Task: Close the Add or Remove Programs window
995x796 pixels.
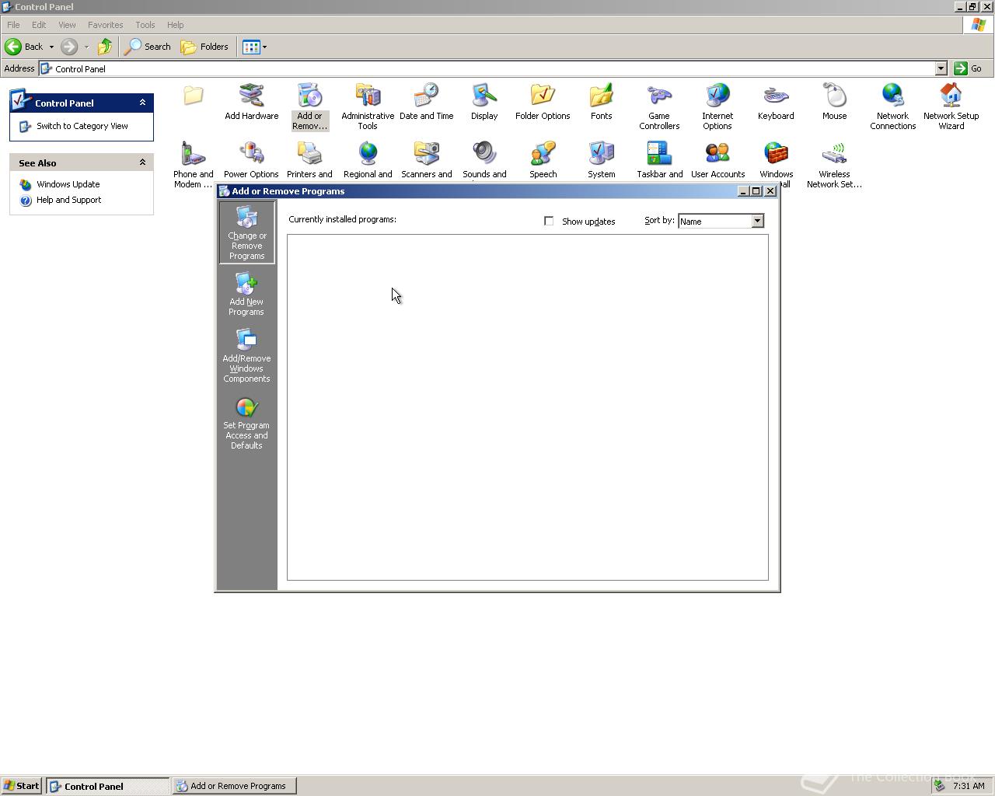Action: tap(770, 191)
